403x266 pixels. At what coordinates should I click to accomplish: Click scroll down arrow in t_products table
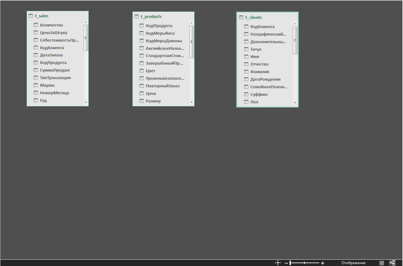192,102
